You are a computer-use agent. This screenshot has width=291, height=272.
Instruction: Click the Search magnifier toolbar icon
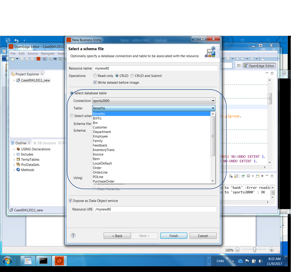point(50,59)
